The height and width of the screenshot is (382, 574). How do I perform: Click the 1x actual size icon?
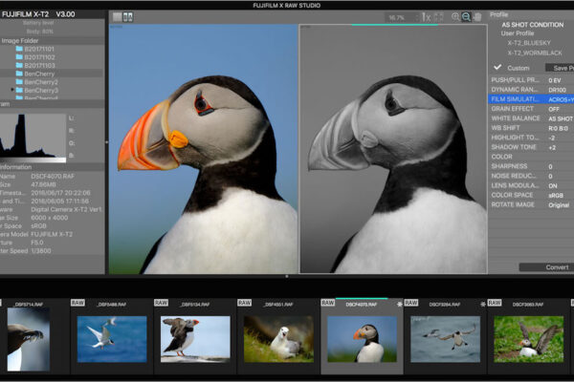pos(428,17)
